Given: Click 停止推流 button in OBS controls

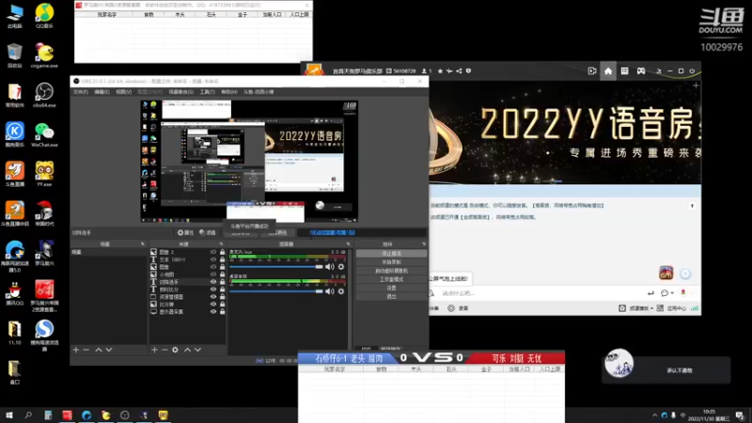Looking at the screenshot, I should (x=391, y=253).
